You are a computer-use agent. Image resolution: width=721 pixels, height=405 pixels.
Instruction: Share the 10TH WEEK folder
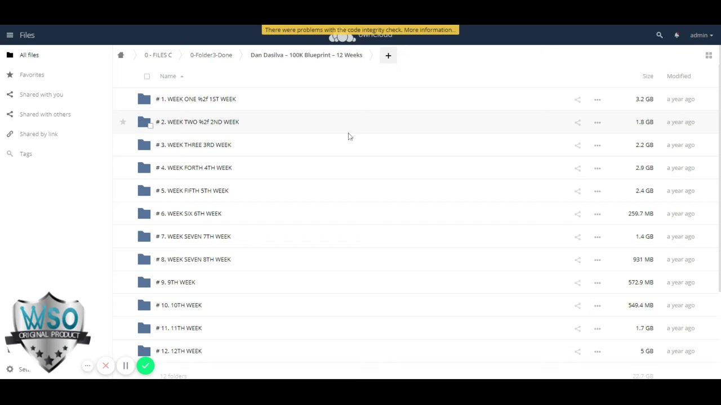pos(577,305)
